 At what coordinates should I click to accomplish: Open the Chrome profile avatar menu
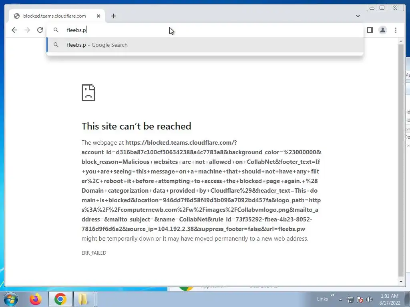pos(382,30)
